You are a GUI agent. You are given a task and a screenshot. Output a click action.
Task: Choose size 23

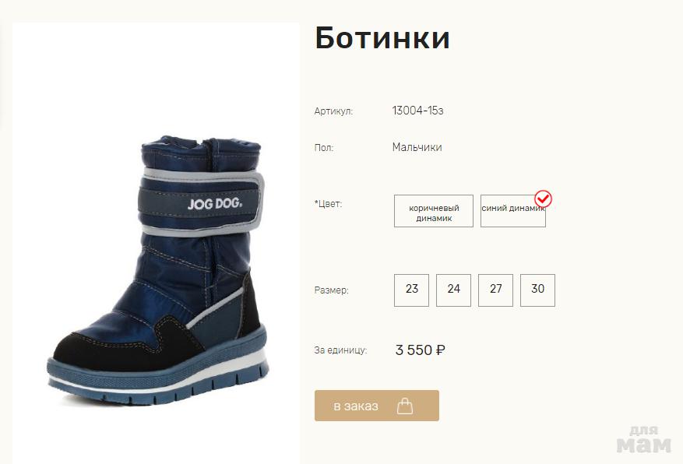[412, 290]
